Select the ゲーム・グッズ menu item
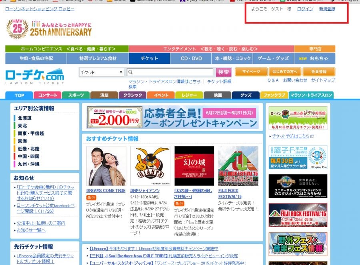The width and height of the screenshot is (360, 265). coord(274,58)
